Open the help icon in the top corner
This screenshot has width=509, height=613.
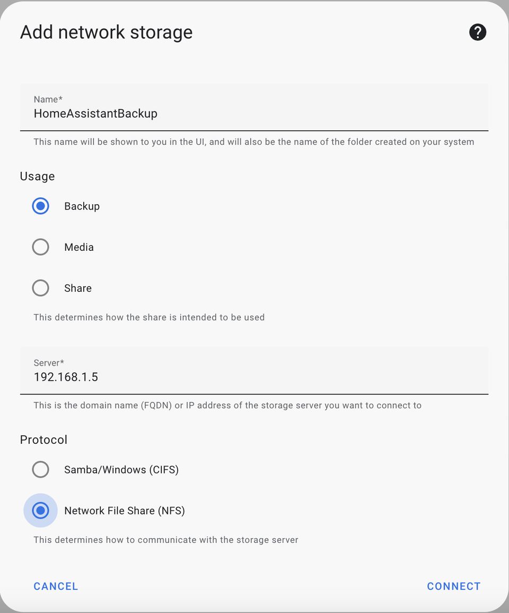[x=478, y=32]
